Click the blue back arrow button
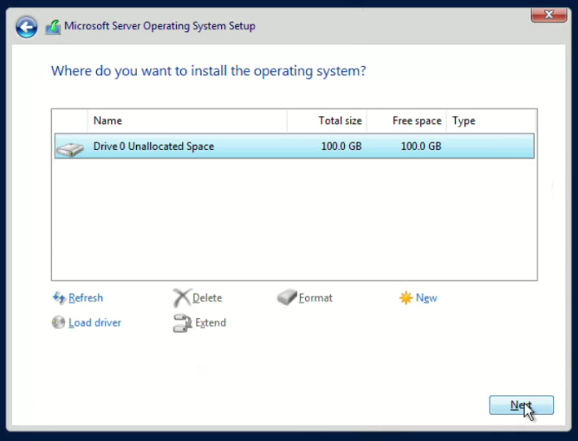 (27, 26)
